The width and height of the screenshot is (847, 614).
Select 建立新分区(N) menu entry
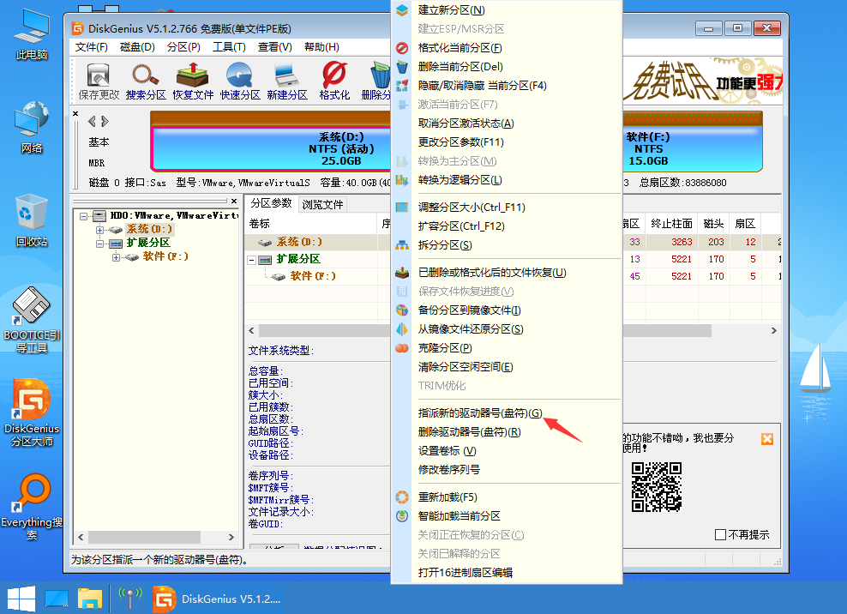tap(451, 10)
